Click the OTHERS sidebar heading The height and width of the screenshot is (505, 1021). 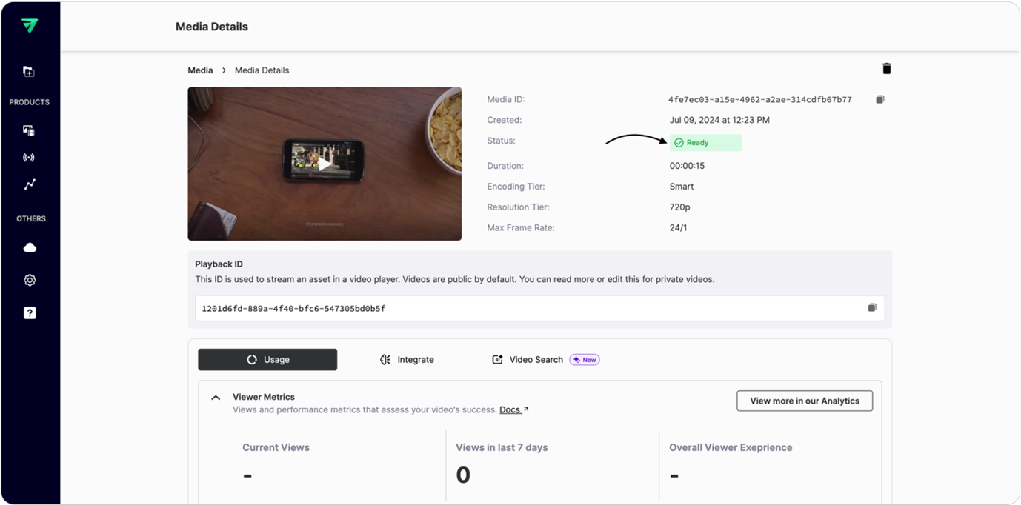pyautogui.click(x=31, y=218)
